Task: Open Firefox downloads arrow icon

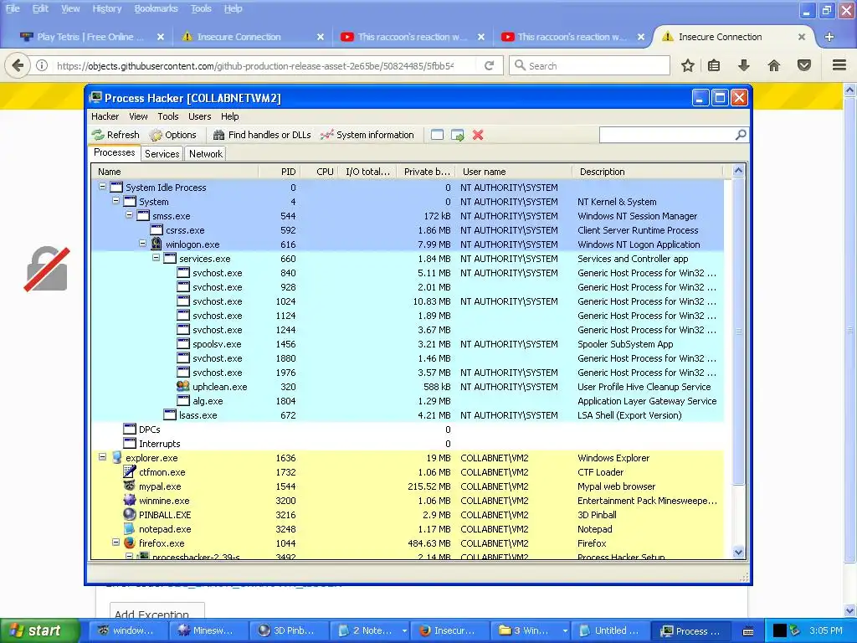Action: (x=744, y=65)
